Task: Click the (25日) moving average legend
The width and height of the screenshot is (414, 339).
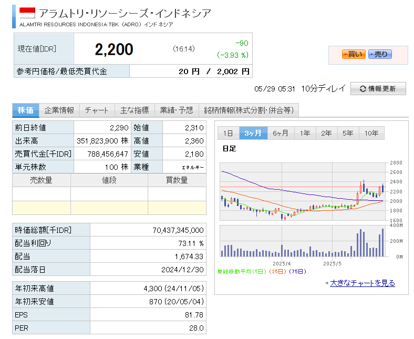Action: pos(277,271)
